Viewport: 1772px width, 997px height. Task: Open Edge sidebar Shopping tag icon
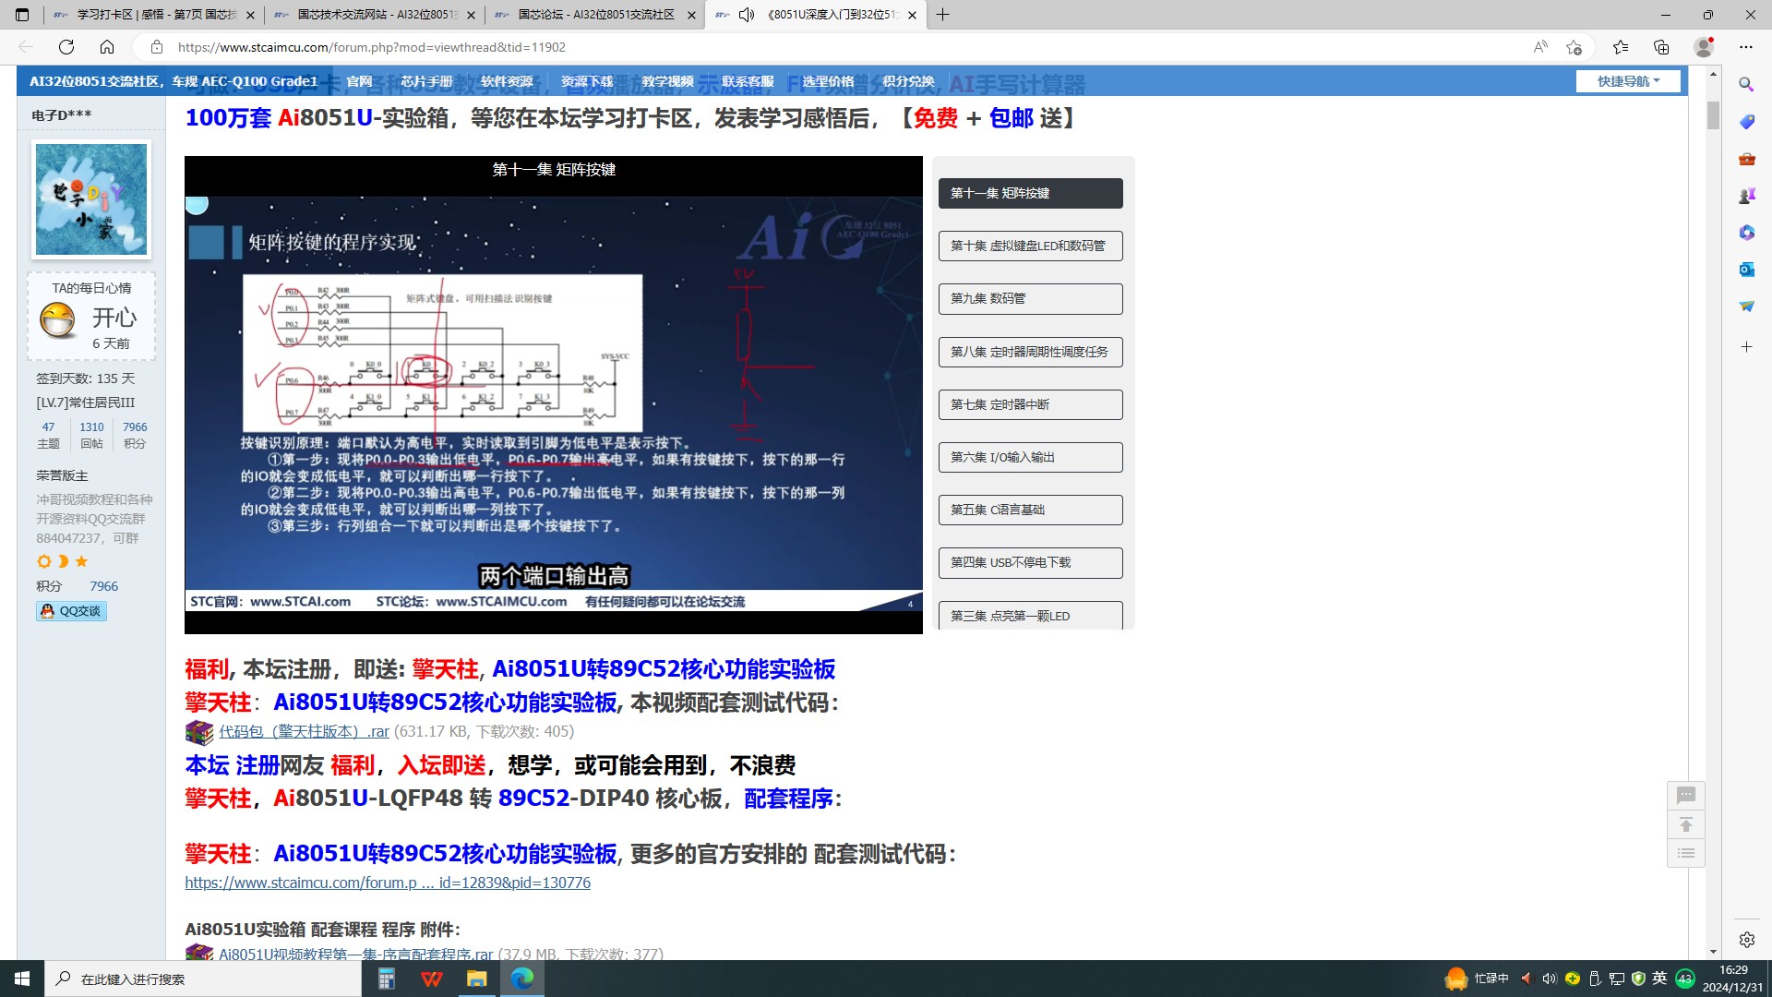pyautogui.click(x=1746, y=122)
